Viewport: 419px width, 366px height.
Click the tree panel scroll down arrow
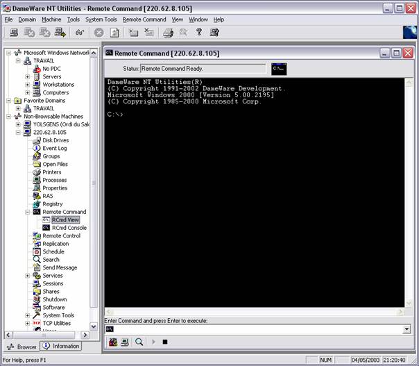click(x=94, y=326)
